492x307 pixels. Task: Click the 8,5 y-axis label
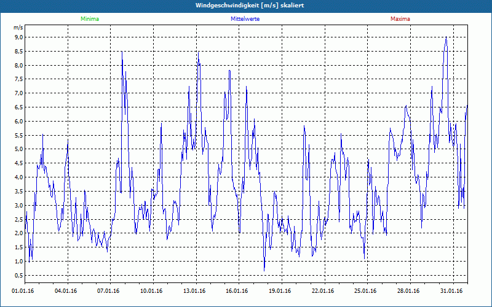[x=19, y=52]
